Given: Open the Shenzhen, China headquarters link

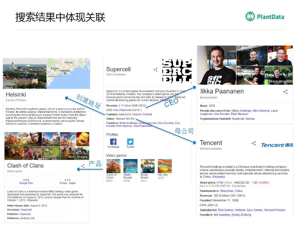Looking at the screenshot, I should [x=231, y=191].
